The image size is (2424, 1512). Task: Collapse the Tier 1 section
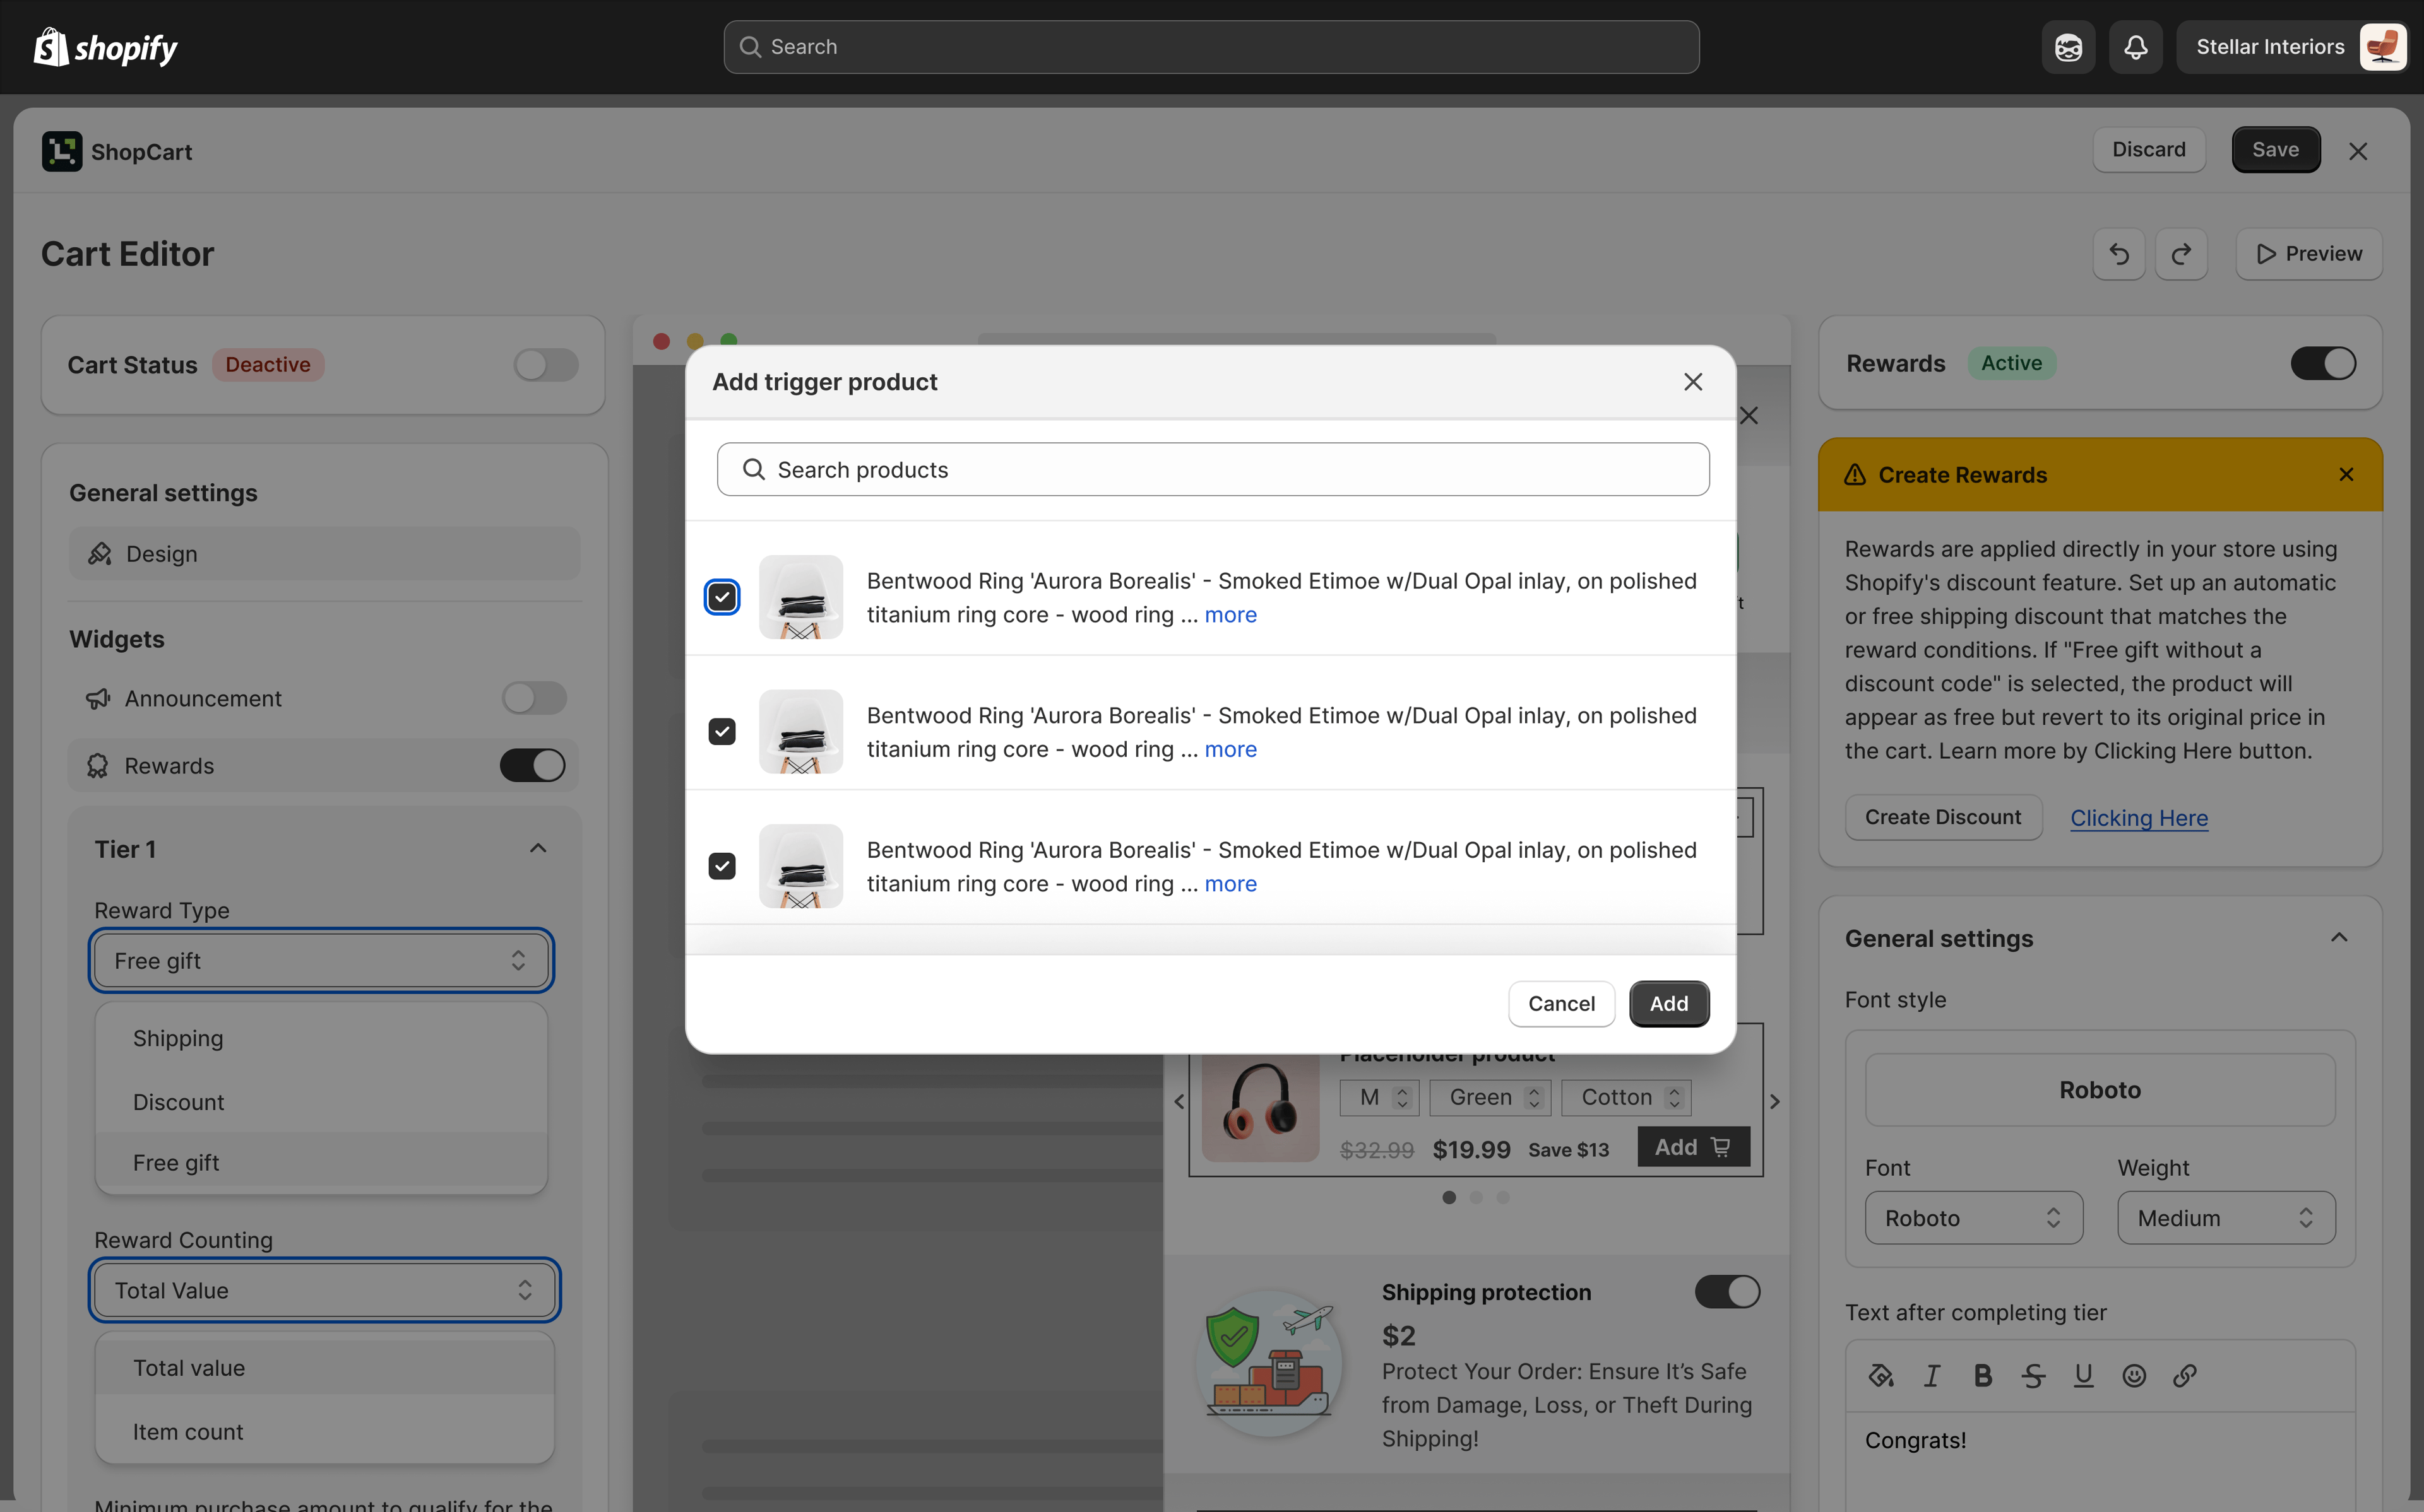pos(537,849)
